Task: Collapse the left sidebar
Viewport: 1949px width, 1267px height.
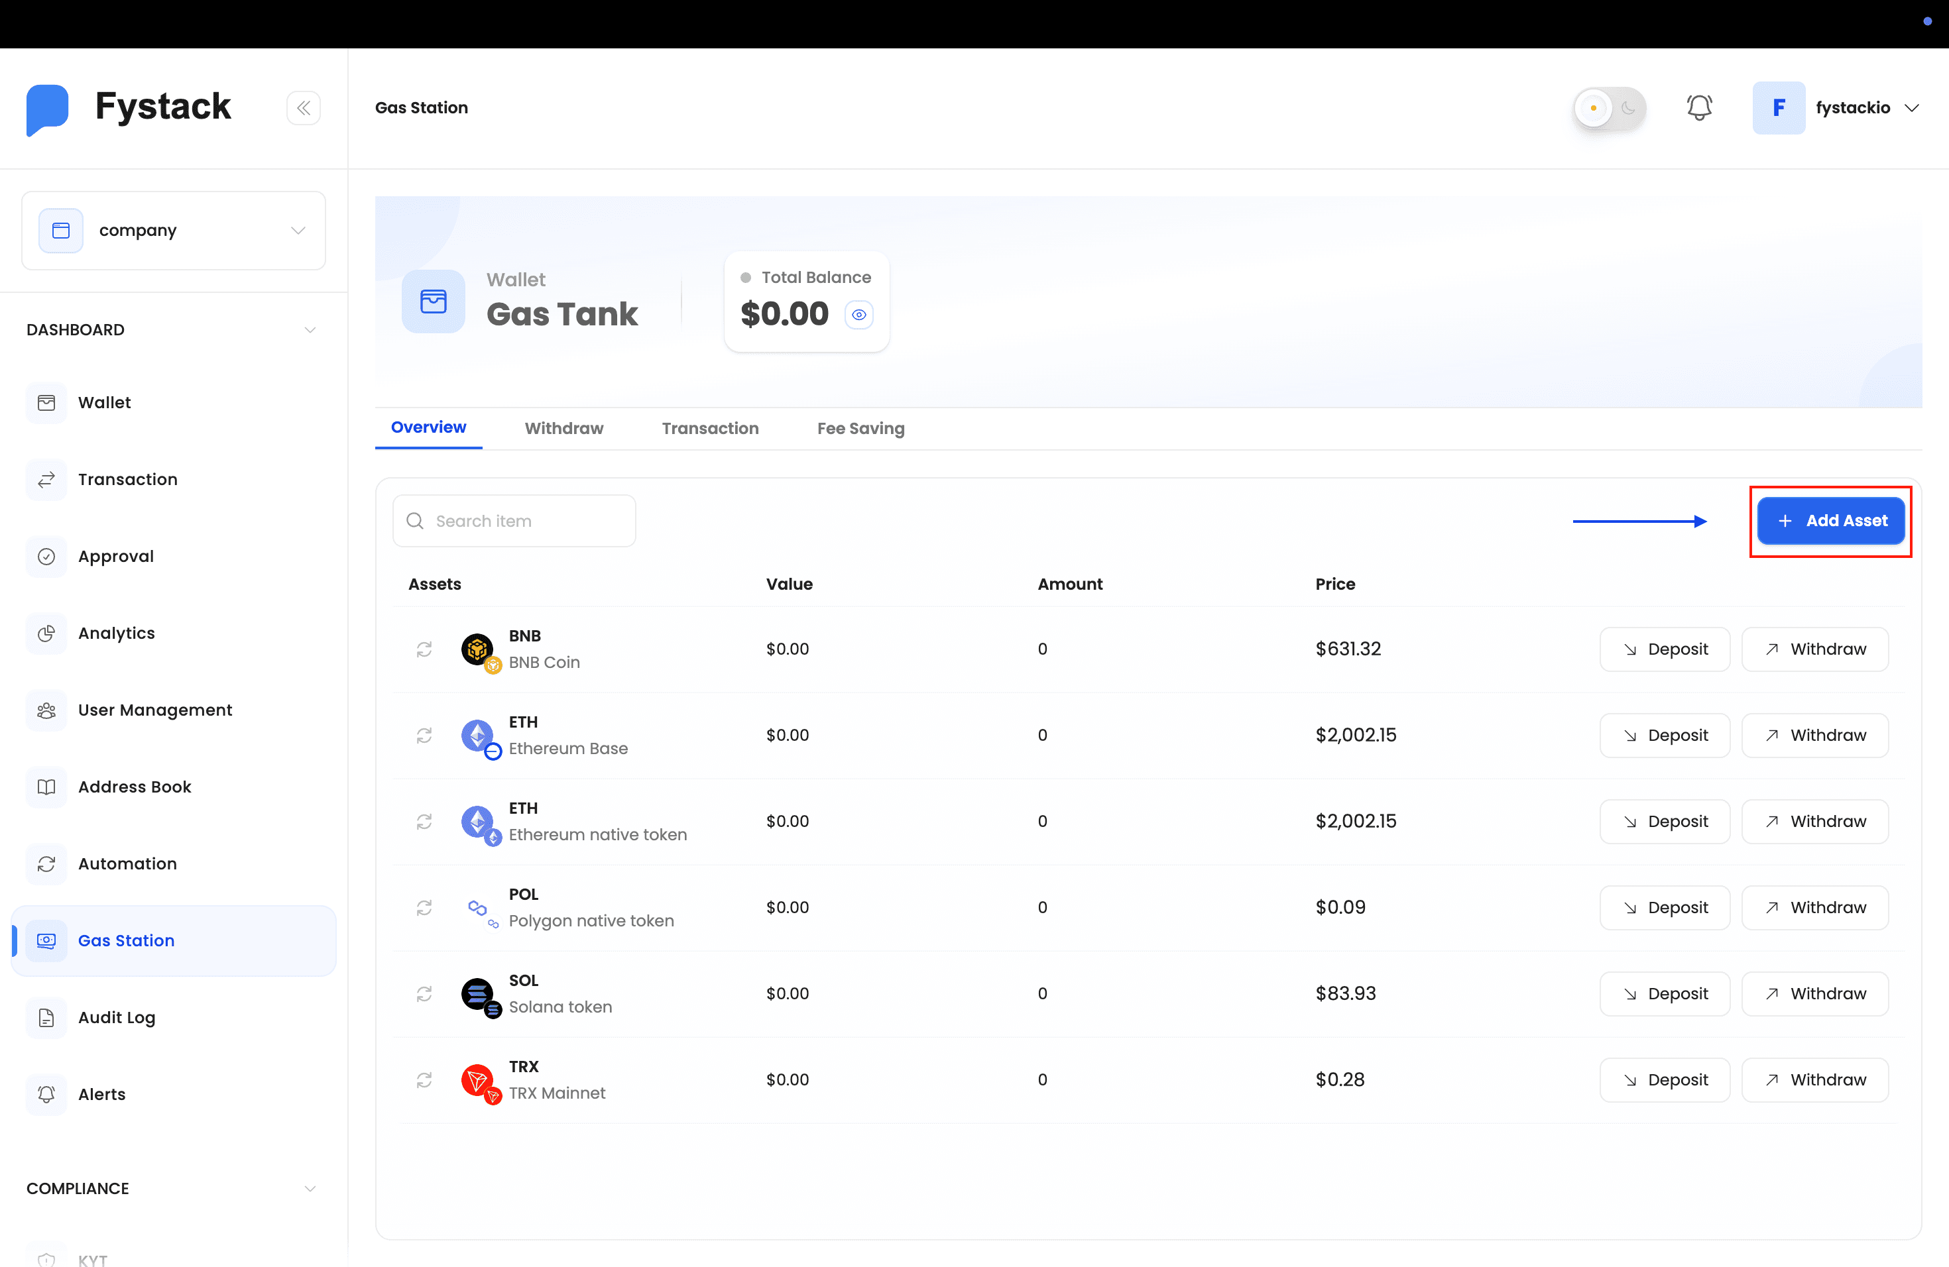Action: [304, 107]
